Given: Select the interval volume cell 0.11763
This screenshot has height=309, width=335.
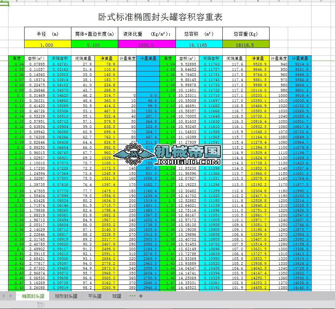Looking at the screenshot, I should tap(211, 64).
